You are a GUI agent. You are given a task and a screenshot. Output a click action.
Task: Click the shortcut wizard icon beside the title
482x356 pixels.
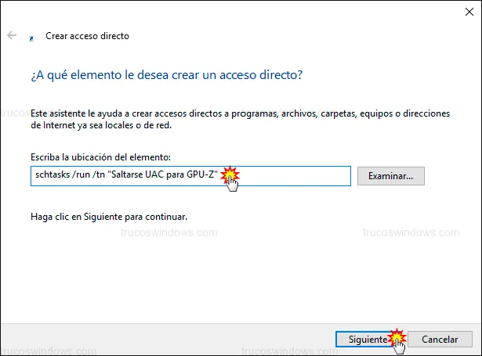31,37
